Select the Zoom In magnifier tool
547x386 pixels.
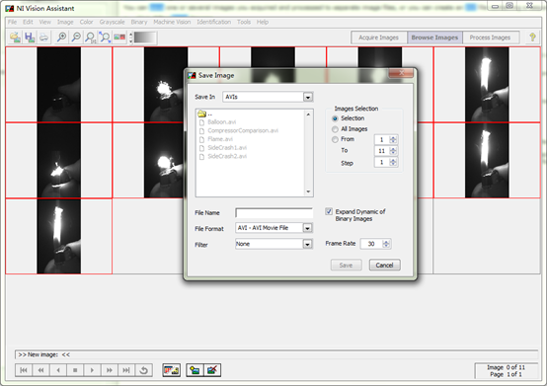62,38
